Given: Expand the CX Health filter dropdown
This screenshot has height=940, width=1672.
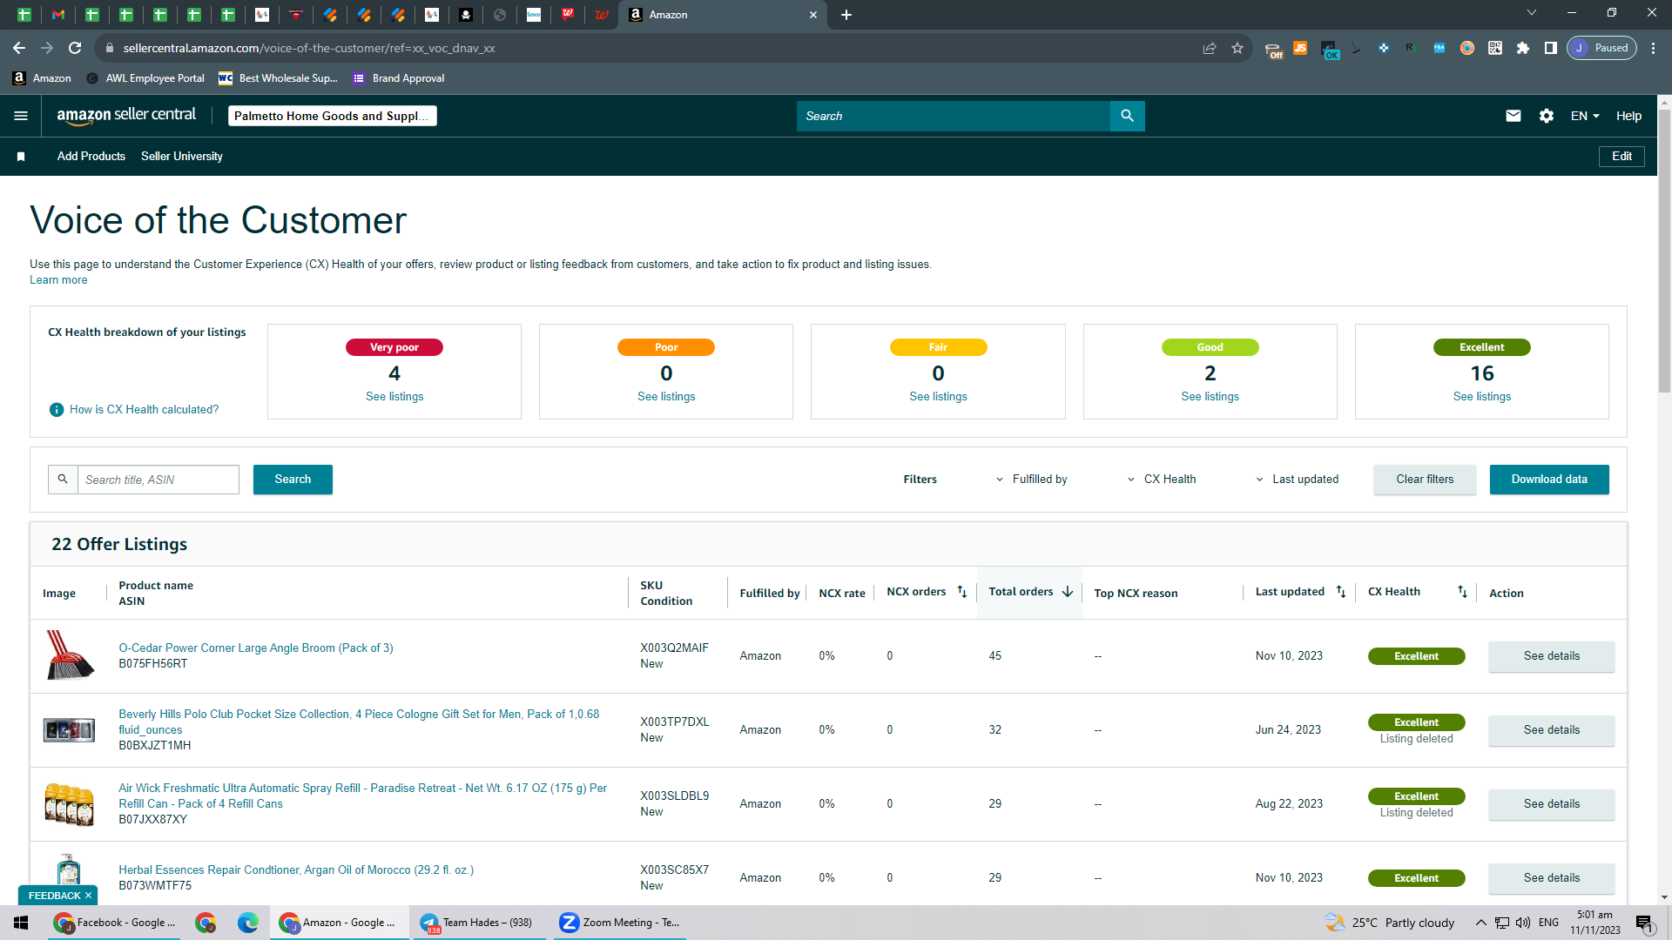Looking at the screenshot, I should coord(1161,480).
